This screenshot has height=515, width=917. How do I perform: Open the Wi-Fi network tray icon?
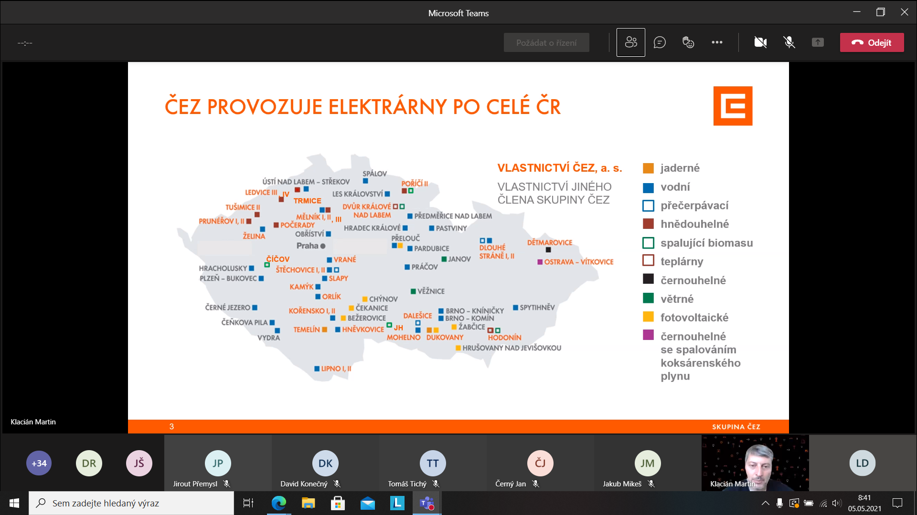pos(823,503)
